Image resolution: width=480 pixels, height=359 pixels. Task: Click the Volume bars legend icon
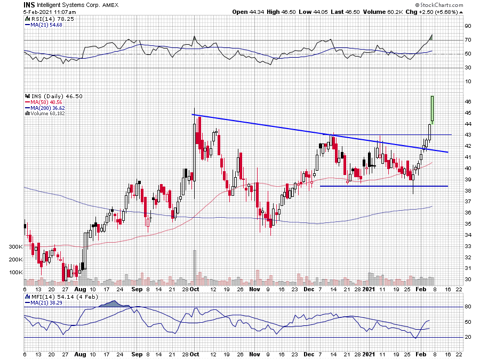27,114
